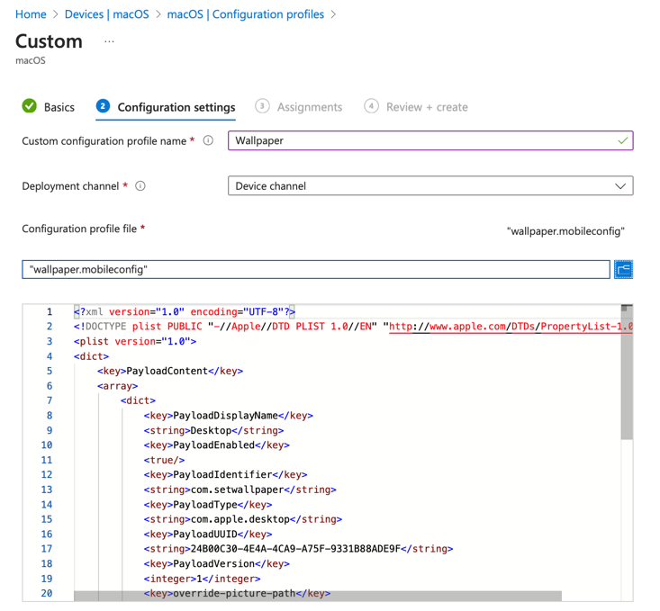Click the PayloadVersion key line
This screenshot has height=611, width=660.
point(217,564)
